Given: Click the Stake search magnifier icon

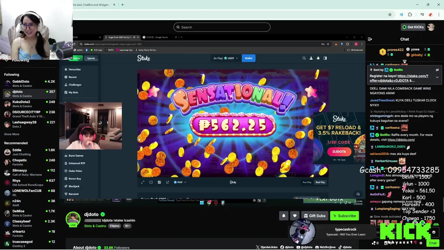Looking at the screenshot, I should pyautogui.click(x=304, y=58).
